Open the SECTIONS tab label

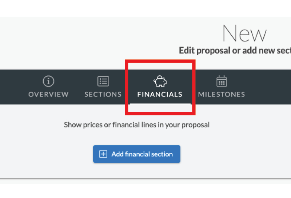coord(103,94)
